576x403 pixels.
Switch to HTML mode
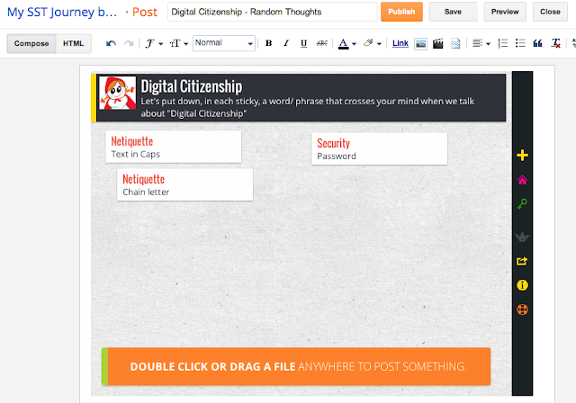74,43
